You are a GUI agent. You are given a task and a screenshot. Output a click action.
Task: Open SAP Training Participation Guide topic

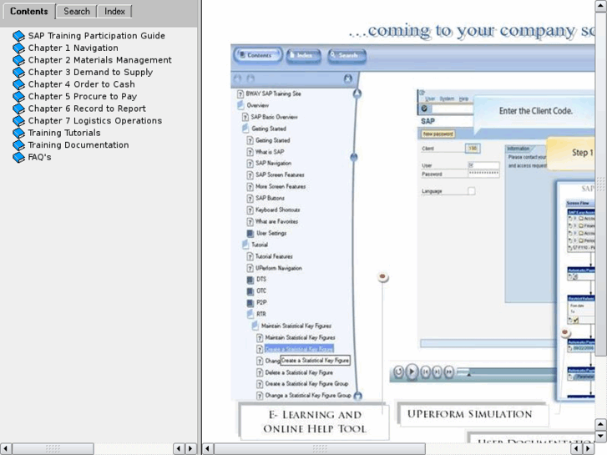click(x=96, y=36)
